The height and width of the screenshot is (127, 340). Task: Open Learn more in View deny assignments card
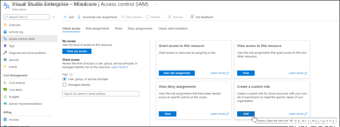coord(220,114)
